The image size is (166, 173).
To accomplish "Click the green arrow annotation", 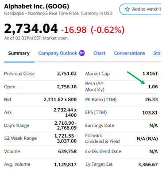I will tap(136, 78).
